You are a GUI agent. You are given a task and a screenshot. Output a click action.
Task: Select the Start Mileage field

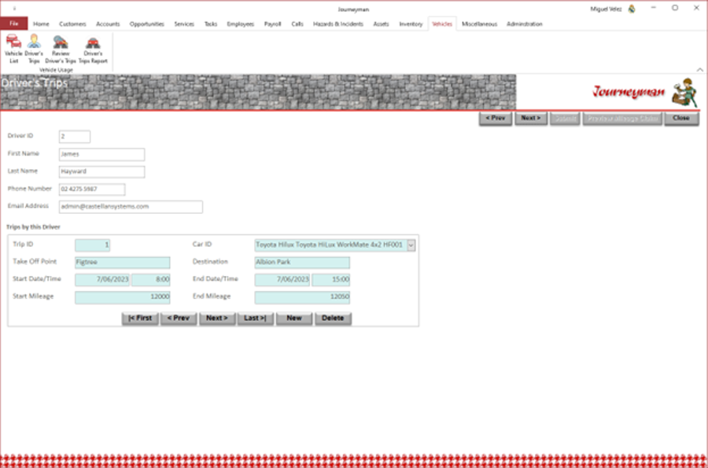pos(123,297)
